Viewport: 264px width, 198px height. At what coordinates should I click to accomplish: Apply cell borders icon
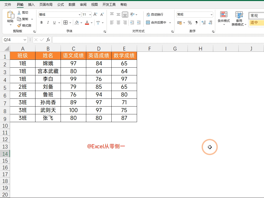point(65,23)
